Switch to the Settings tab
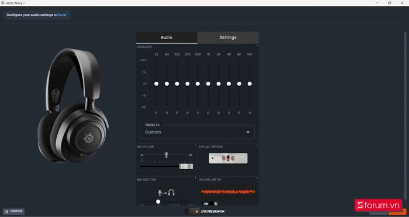 pyautogui.click(x=228, y=37)
